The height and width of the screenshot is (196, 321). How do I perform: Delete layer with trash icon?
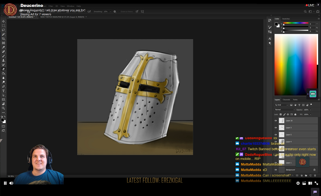315,176
